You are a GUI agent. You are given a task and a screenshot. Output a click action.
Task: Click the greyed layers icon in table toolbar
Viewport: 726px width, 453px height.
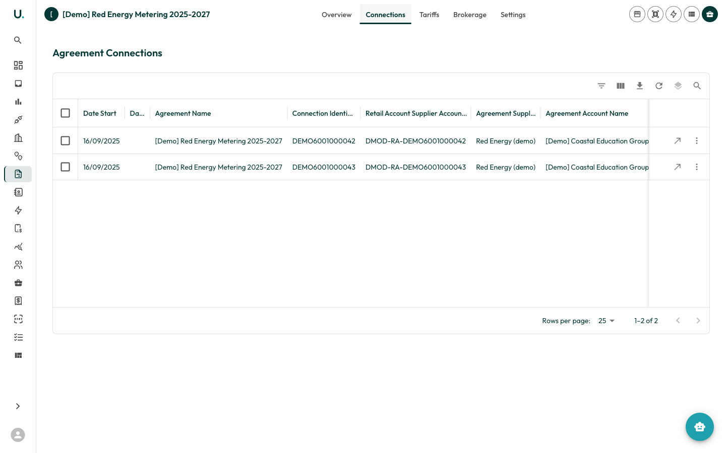[678, 86]
